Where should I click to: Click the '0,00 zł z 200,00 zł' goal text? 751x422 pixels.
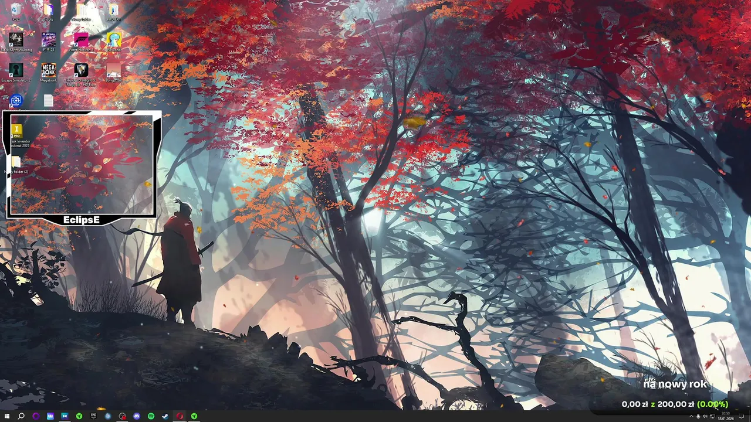pyautogui.click(x=658, y=404)
